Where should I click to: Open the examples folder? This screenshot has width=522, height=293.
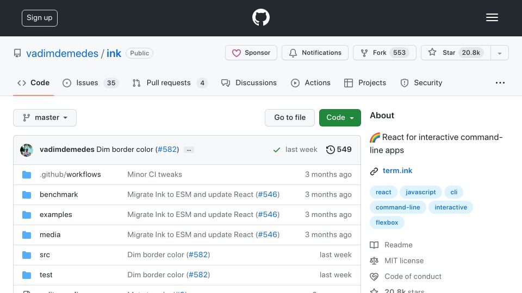coord(55,215)
